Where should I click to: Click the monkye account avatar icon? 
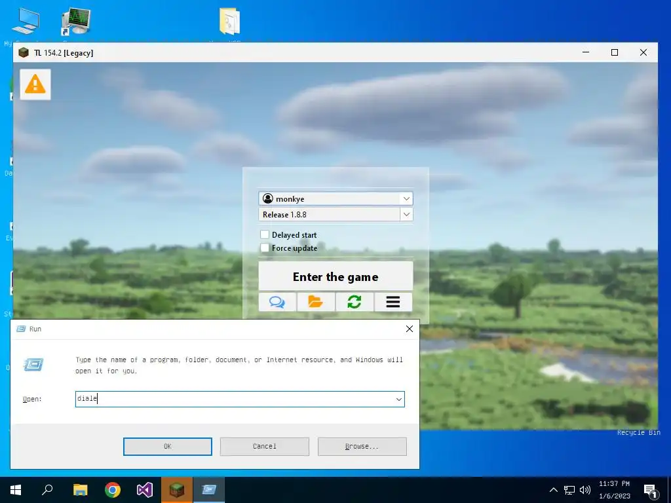tap(268, 198)
